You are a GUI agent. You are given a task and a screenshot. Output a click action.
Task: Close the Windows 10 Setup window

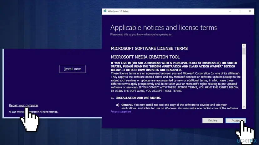pyautogui.click(x=250, y=11)
